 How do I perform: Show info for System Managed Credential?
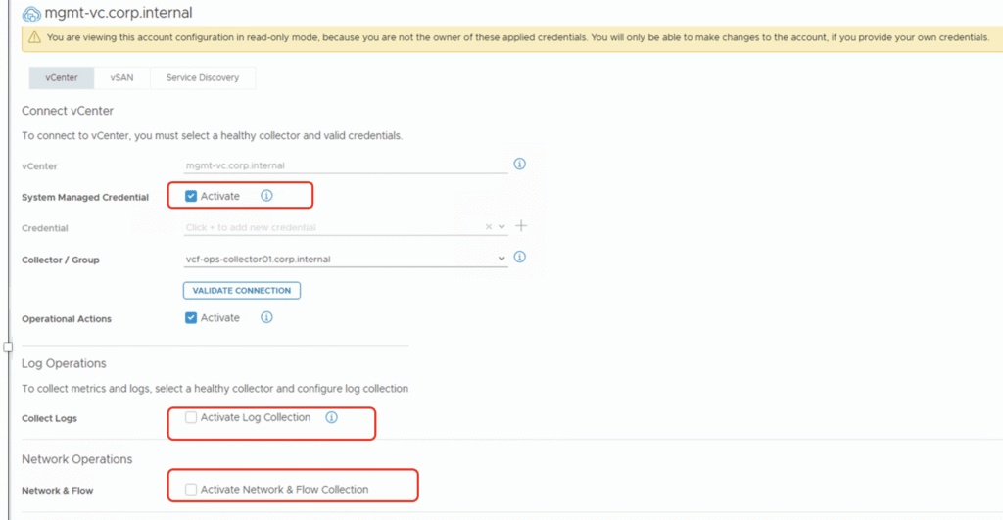coord(266,196)
